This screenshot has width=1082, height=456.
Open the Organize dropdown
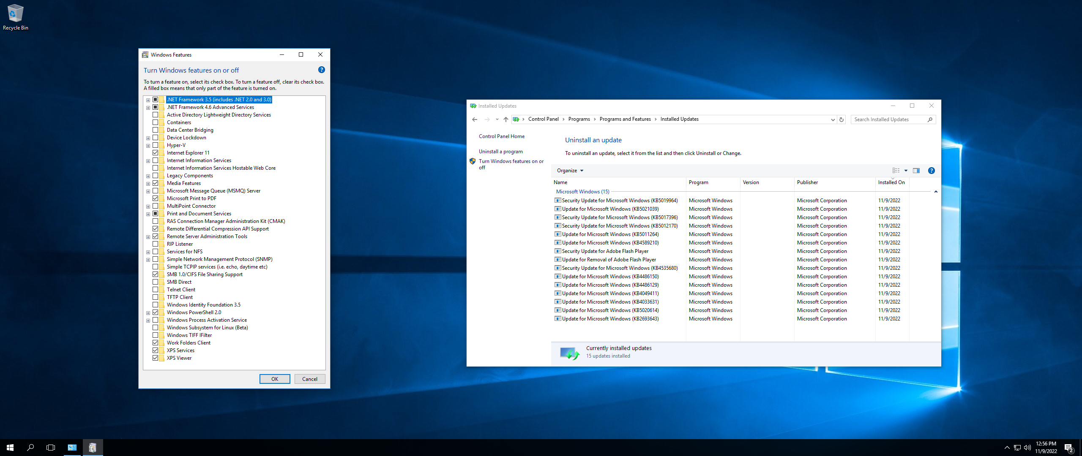click(x=570, y=171)
